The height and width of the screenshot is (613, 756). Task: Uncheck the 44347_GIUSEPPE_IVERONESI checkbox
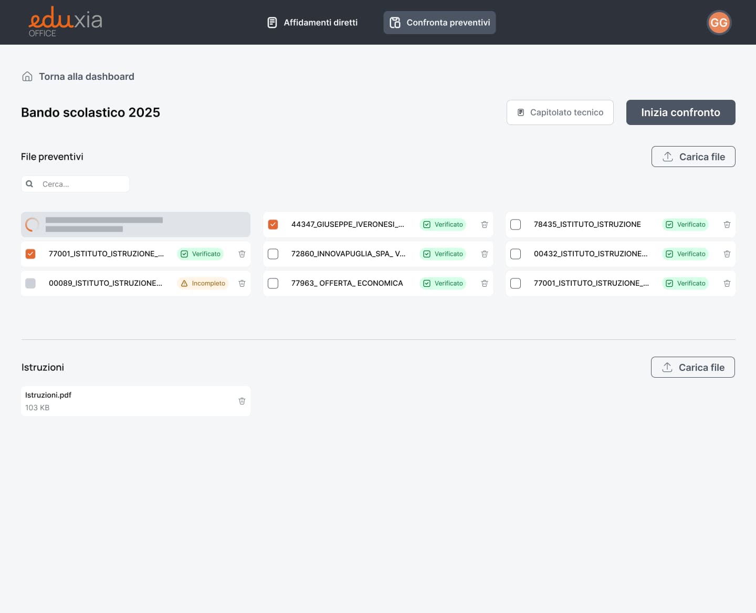coord(273,225)
